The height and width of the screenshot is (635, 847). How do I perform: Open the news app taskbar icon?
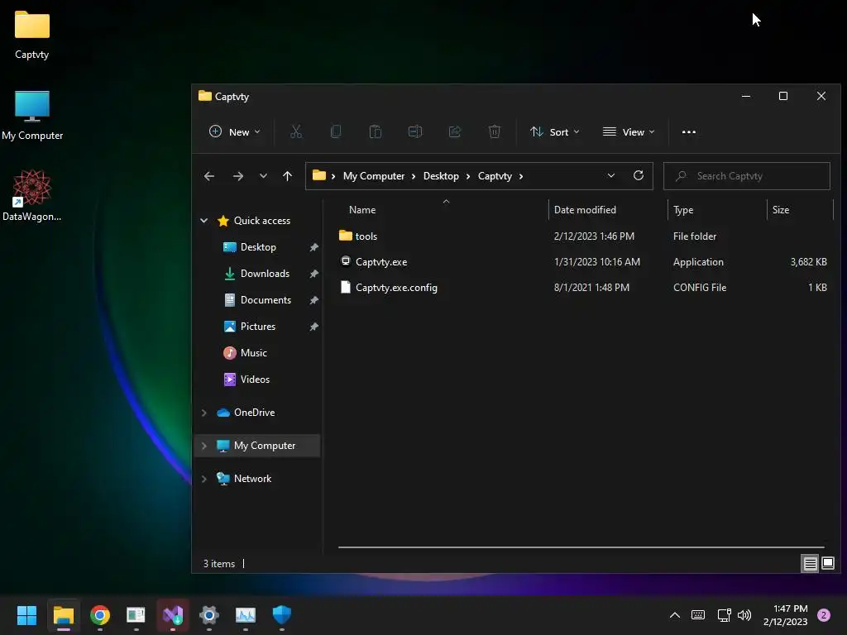pos(136,615)
